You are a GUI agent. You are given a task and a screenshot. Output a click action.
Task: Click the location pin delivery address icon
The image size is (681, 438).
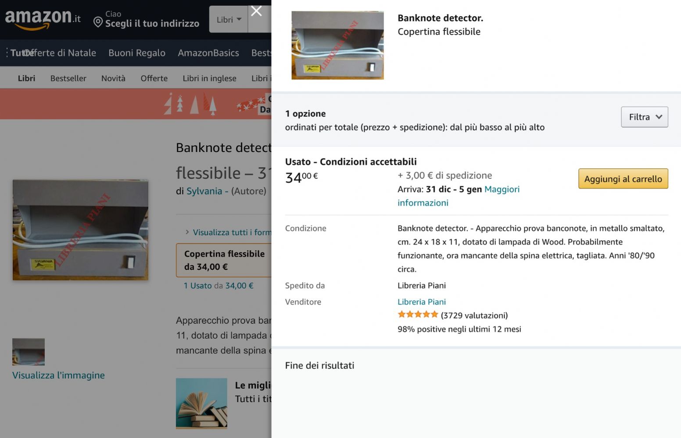click(x=98, y=22)
